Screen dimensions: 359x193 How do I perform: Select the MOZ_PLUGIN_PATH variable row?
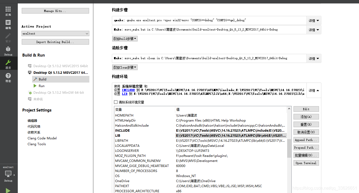[x=200, y=156]
